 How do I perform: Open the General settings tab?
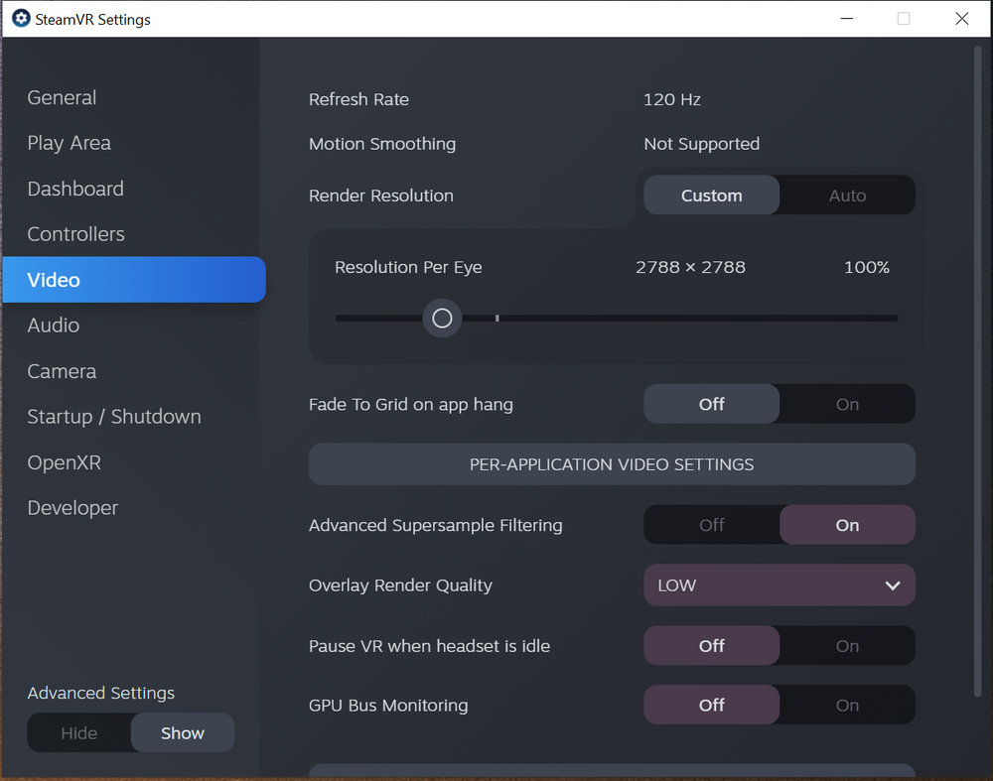coord(62,97)
